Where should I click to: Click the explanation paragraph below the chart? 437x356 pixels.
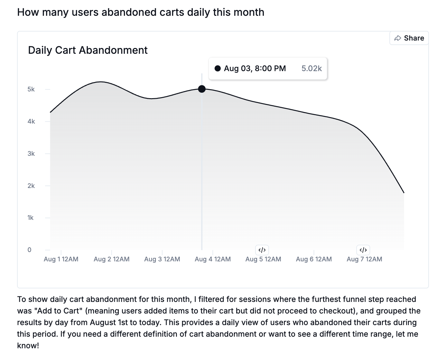point(218,322)
